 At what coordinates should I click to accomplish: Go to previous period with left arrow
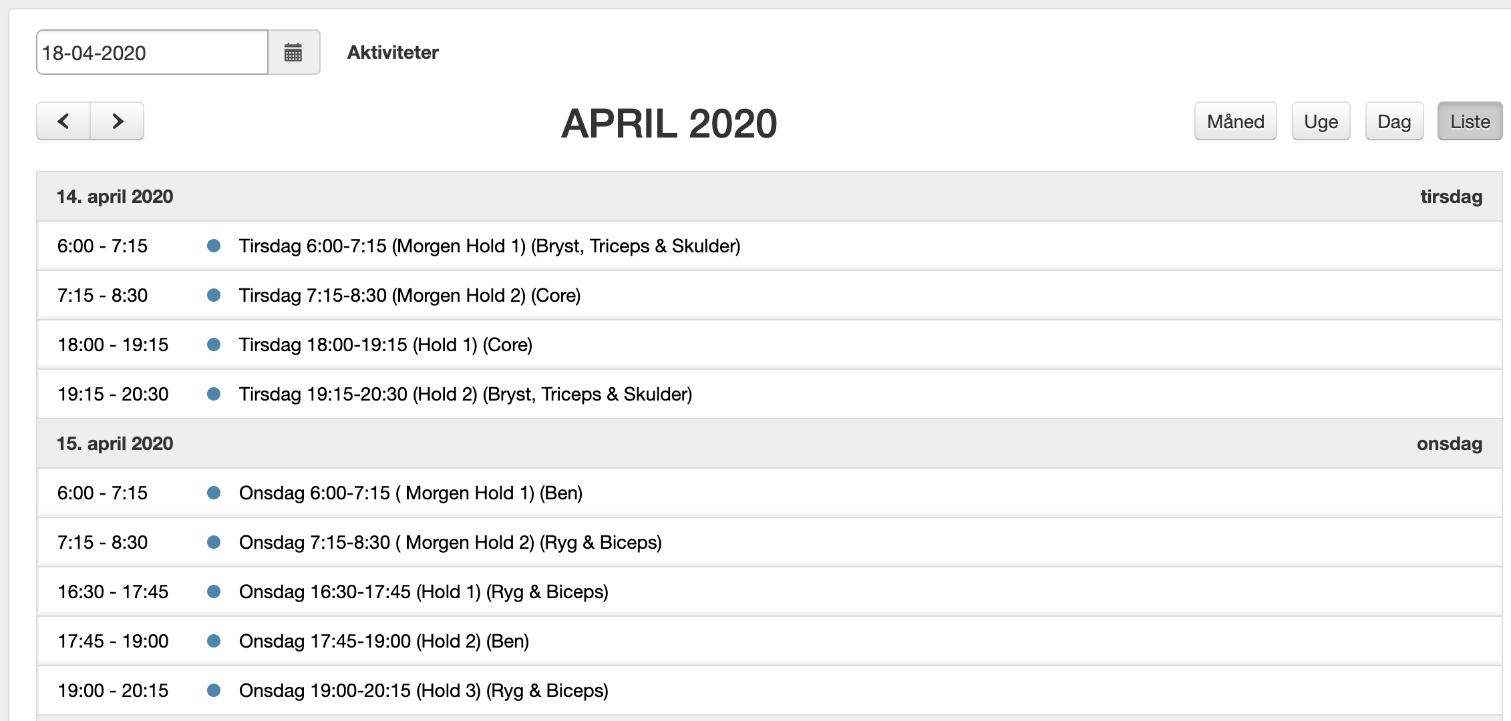63,121
